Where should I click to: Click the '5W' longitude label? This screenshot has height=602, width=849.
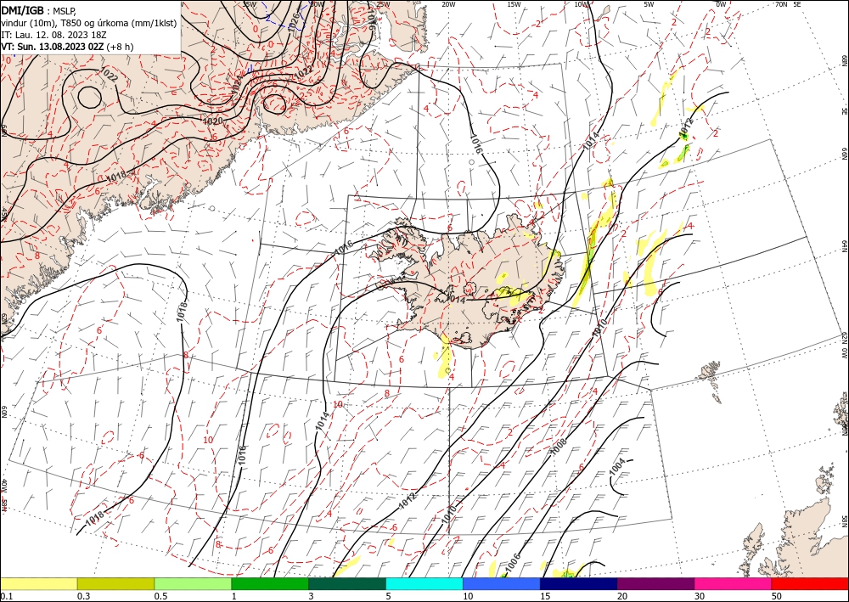[649, 4]
